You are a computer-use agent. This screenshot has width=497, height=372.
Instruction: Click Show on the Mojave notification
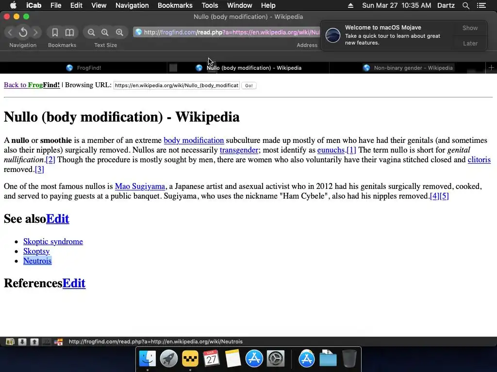[470, 28]
